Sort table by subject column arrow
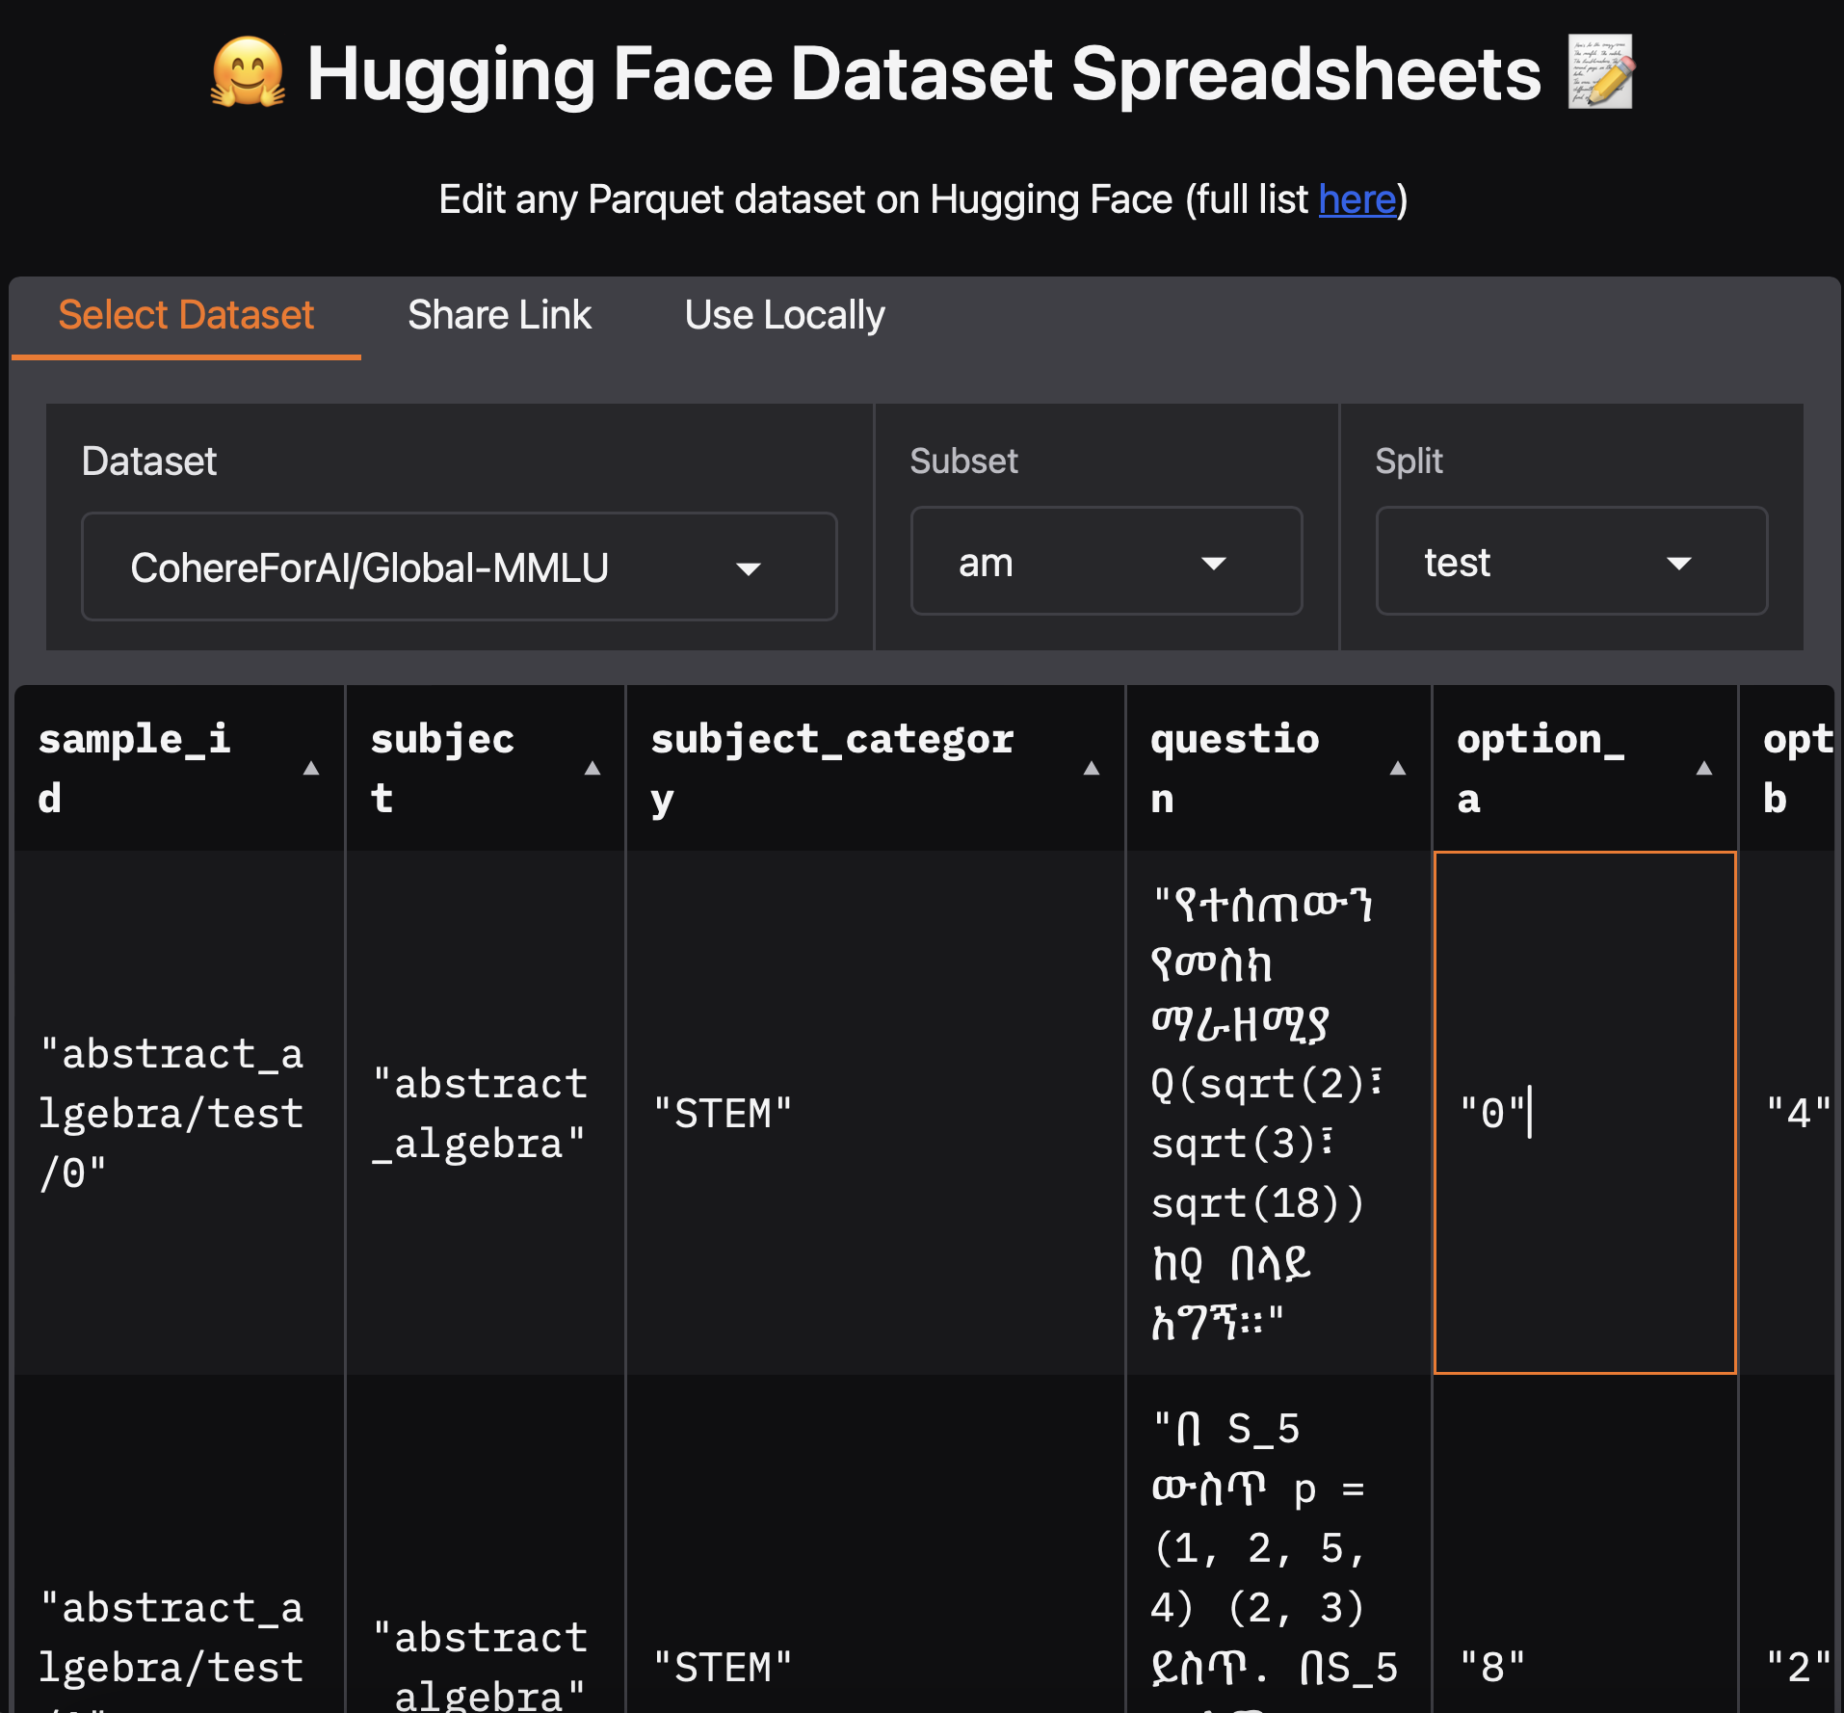 [x=593, y=769]
